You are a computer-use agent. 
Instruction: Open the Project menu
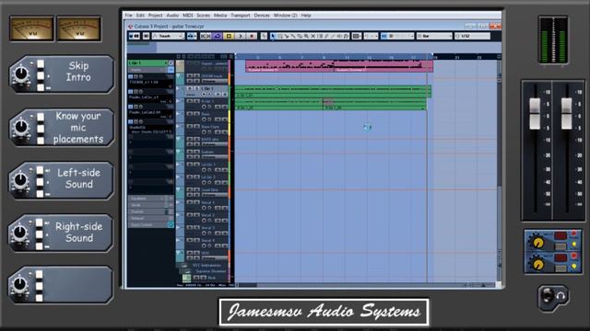coord(155,16)
